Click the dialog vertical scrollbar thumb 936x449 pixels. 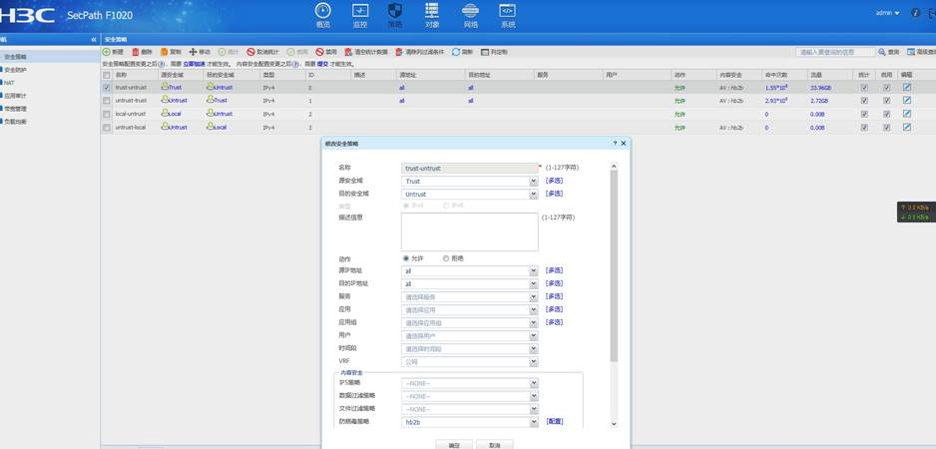pos(614,265)
